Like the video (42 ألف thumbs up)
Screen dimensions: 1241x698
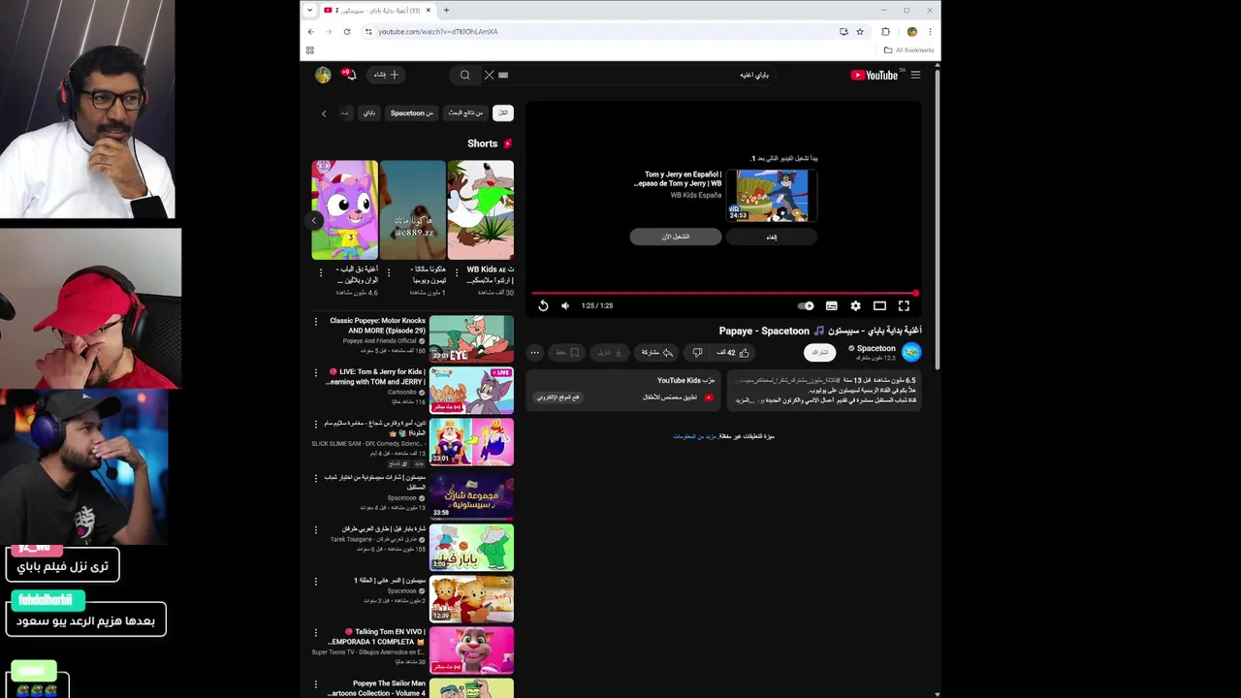732,353
